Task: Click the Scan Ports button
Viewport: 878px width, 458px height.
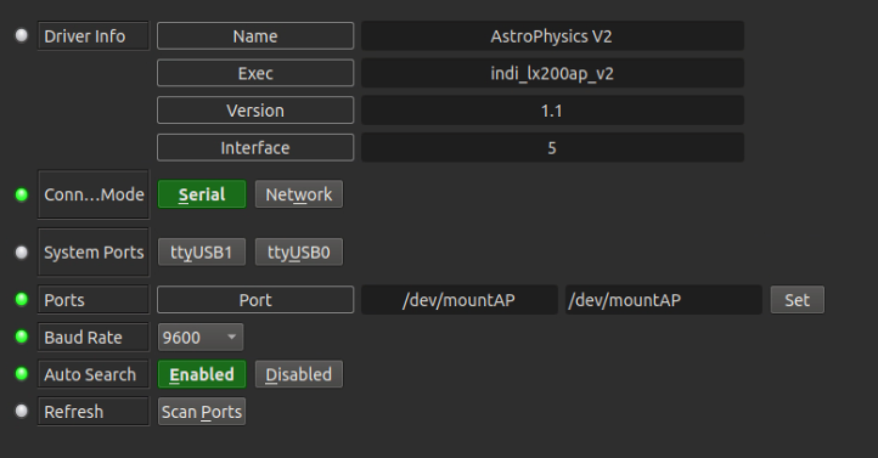Action: (202, 411)
